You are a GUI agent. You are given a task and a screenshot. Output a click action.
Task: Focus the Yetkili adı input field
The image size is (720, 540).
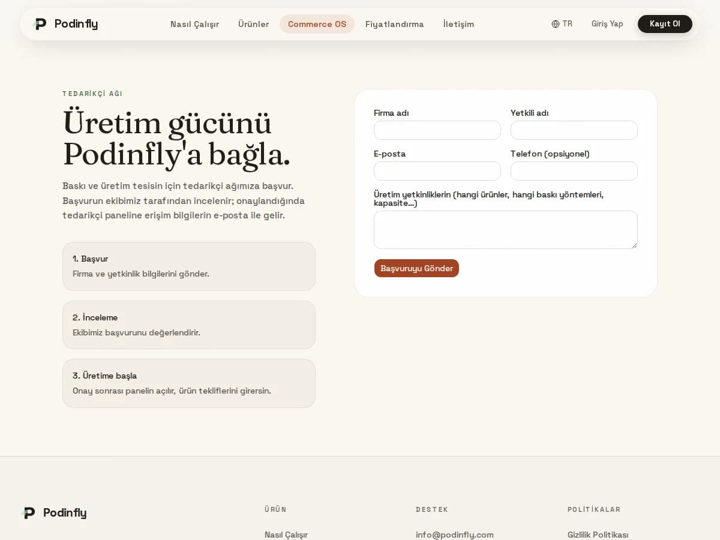pyautogui.click(x=574, y=130)
